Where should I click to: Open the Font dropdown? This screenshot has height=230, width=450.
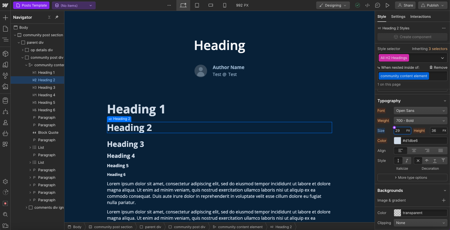point(420,110)
